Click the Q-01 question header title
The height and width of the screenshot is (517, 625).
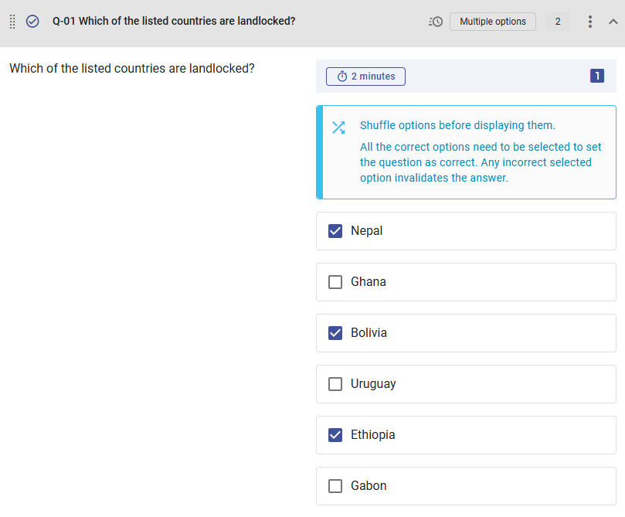point(173,21)
